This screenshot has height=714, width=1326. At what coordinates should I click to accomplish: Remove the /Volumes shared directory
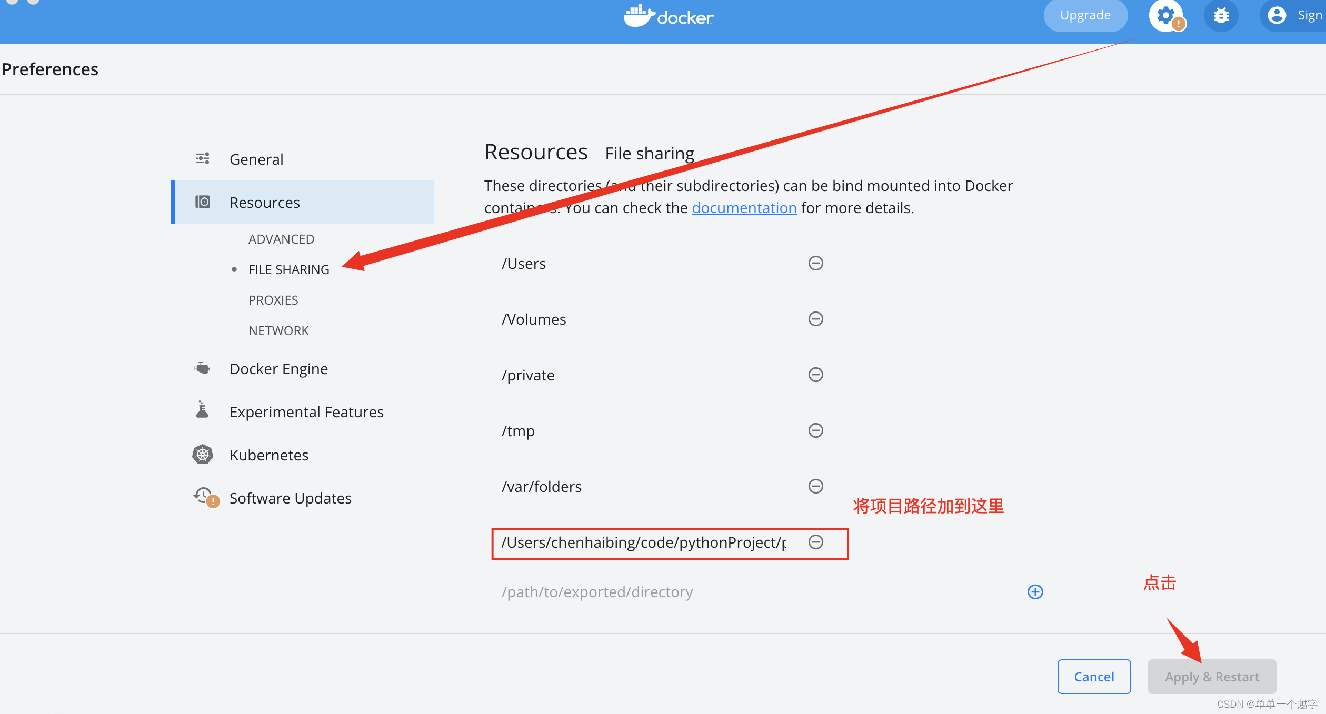816,319
